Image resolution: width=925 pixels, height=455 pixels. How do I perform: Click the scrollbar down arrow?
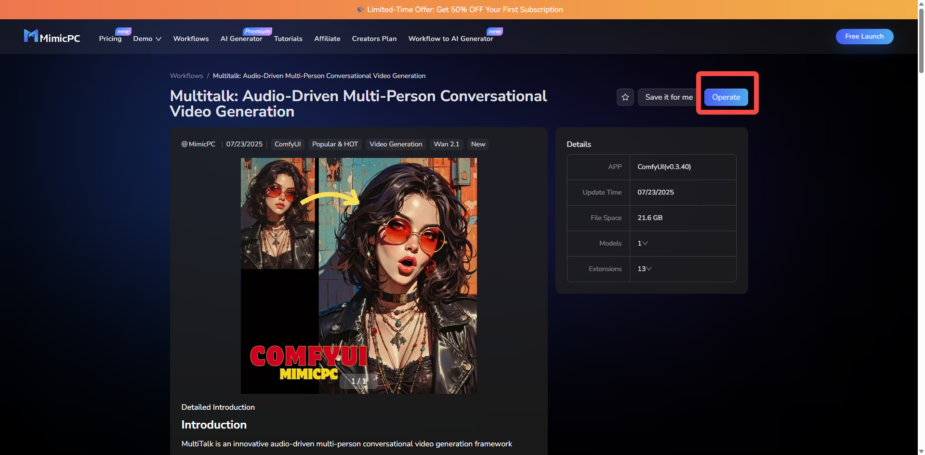point(921,452)
